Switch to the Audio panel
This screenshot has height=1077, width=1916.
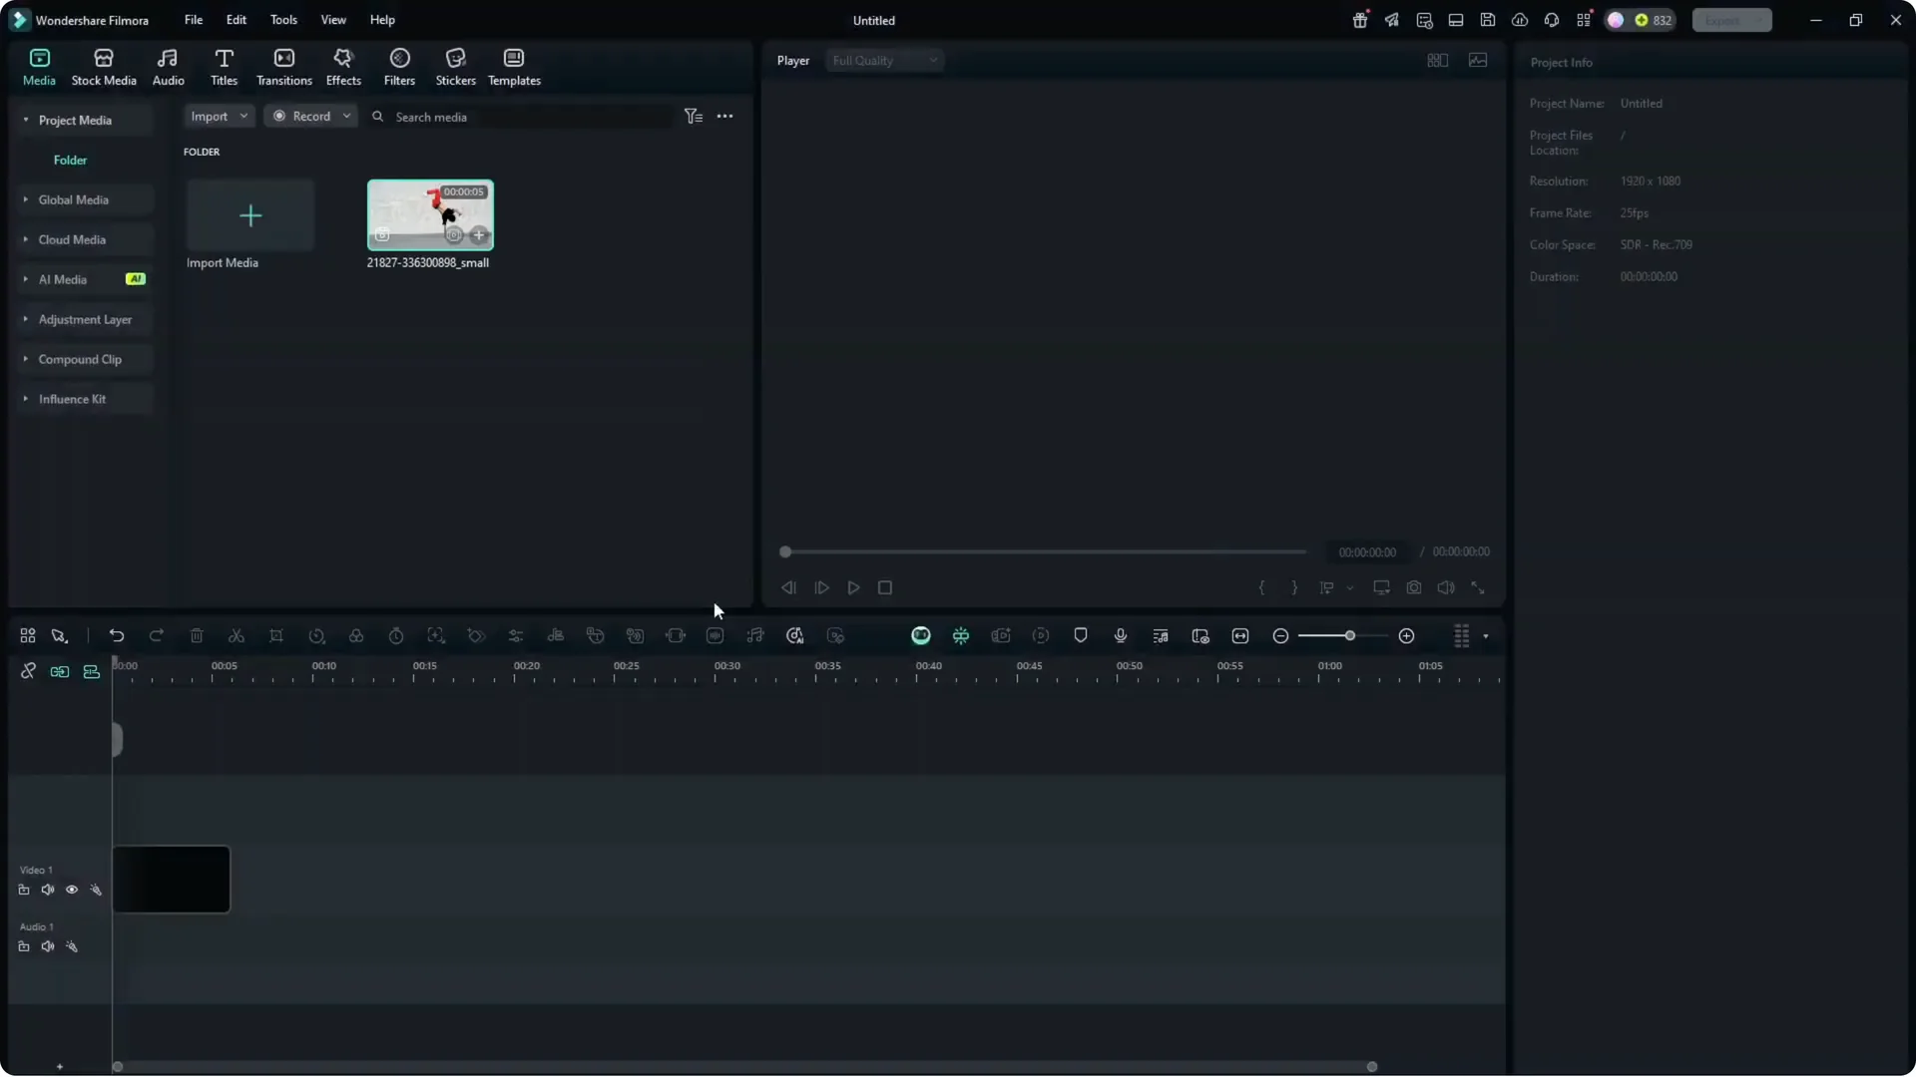(167, 66)
